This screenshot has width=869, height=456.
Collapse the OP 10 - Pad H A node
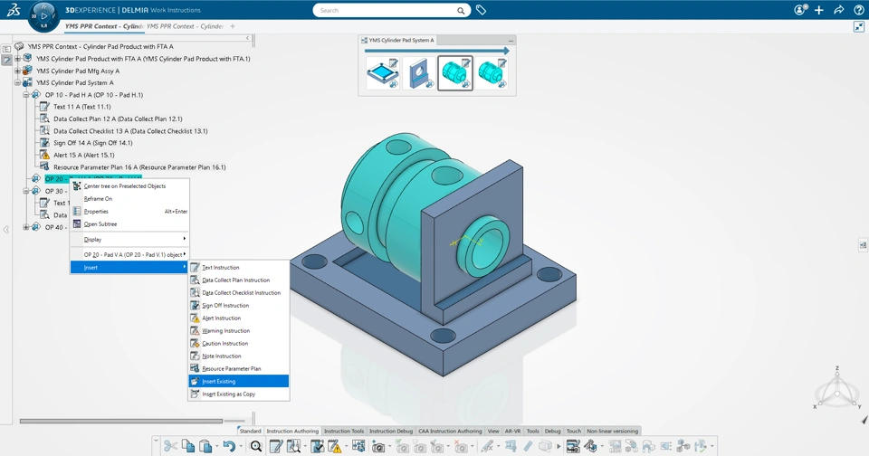click(26, 95)
